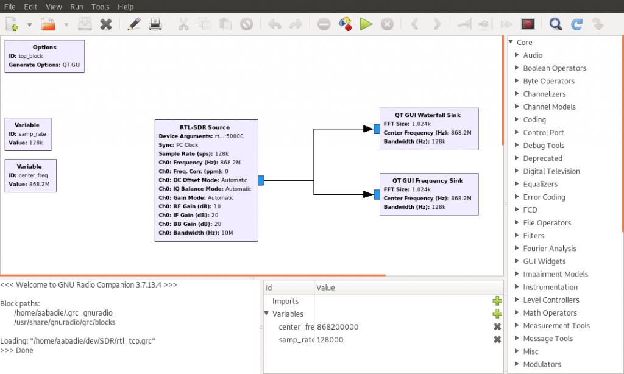This screenshot has height=374, width=624.
Task: Print the flow graph
Action: coord(155,24)
